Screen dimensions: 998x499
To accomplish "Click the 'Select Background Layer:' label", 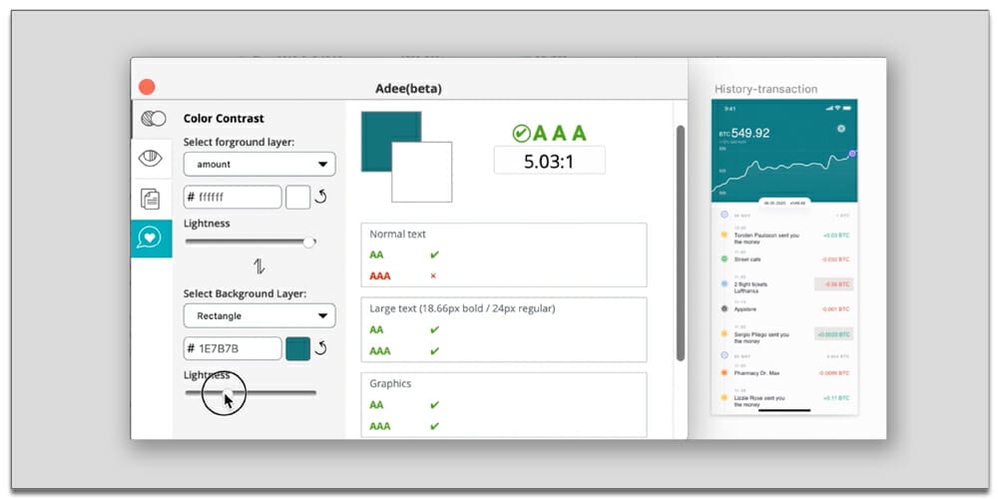I will [x=246, y=294].
